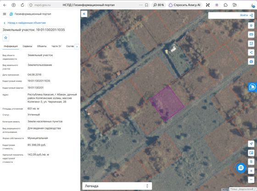This screenshot has height=191, width=257.
Task: Reload the current page
Action: 22,5
